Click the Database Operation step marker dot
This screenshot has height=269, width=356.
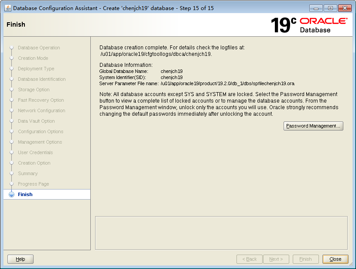(11, 48)
